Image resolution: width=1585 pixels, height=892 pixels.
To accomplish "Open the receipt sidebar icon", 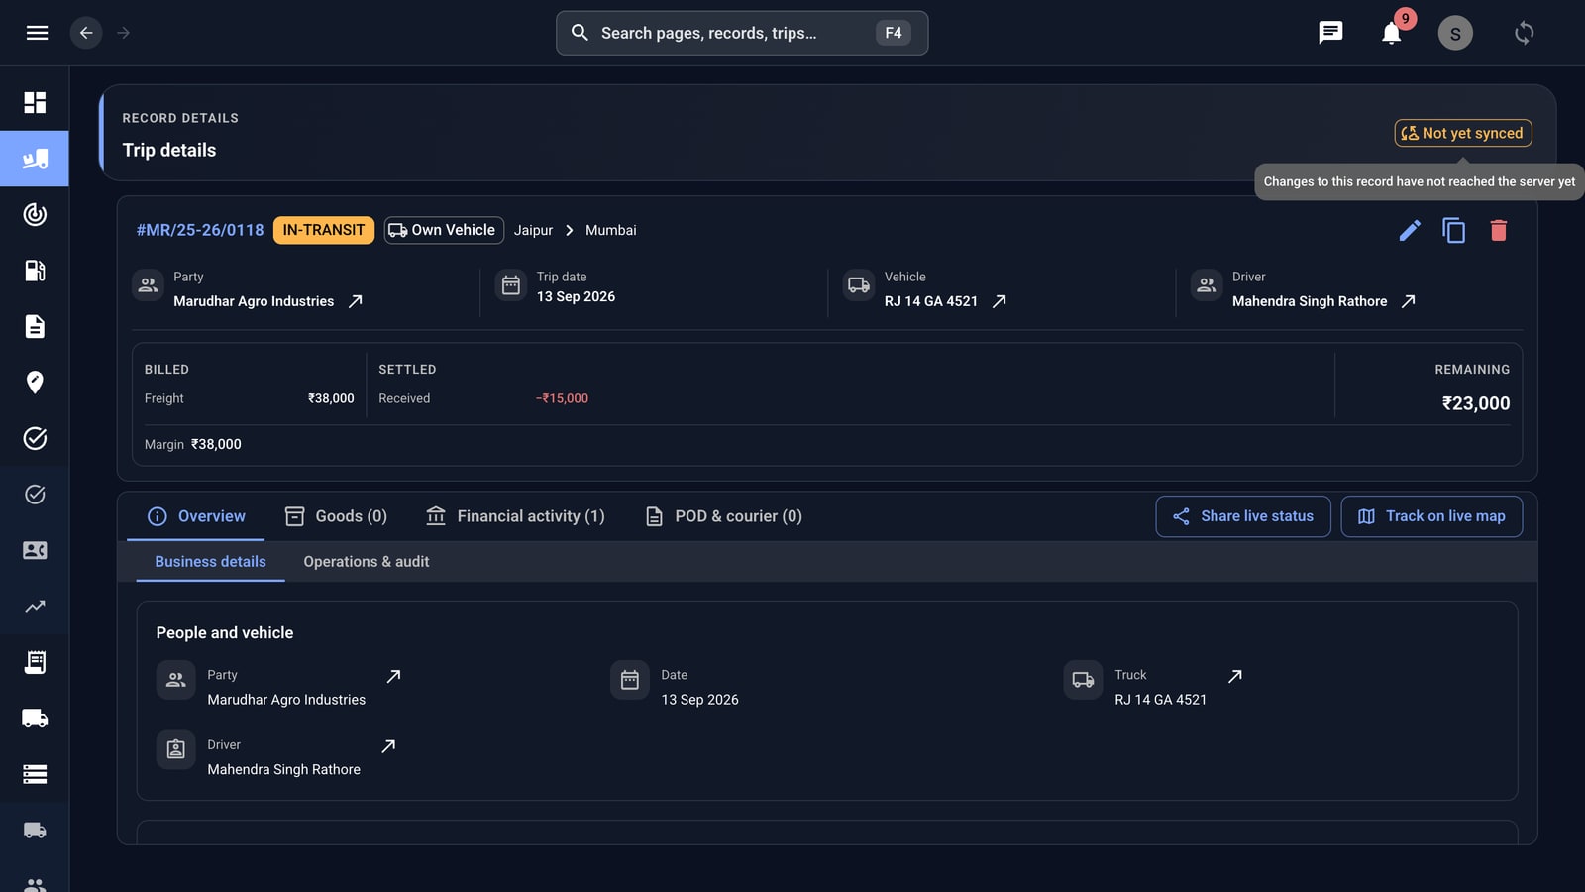I will tap(35, 662).
